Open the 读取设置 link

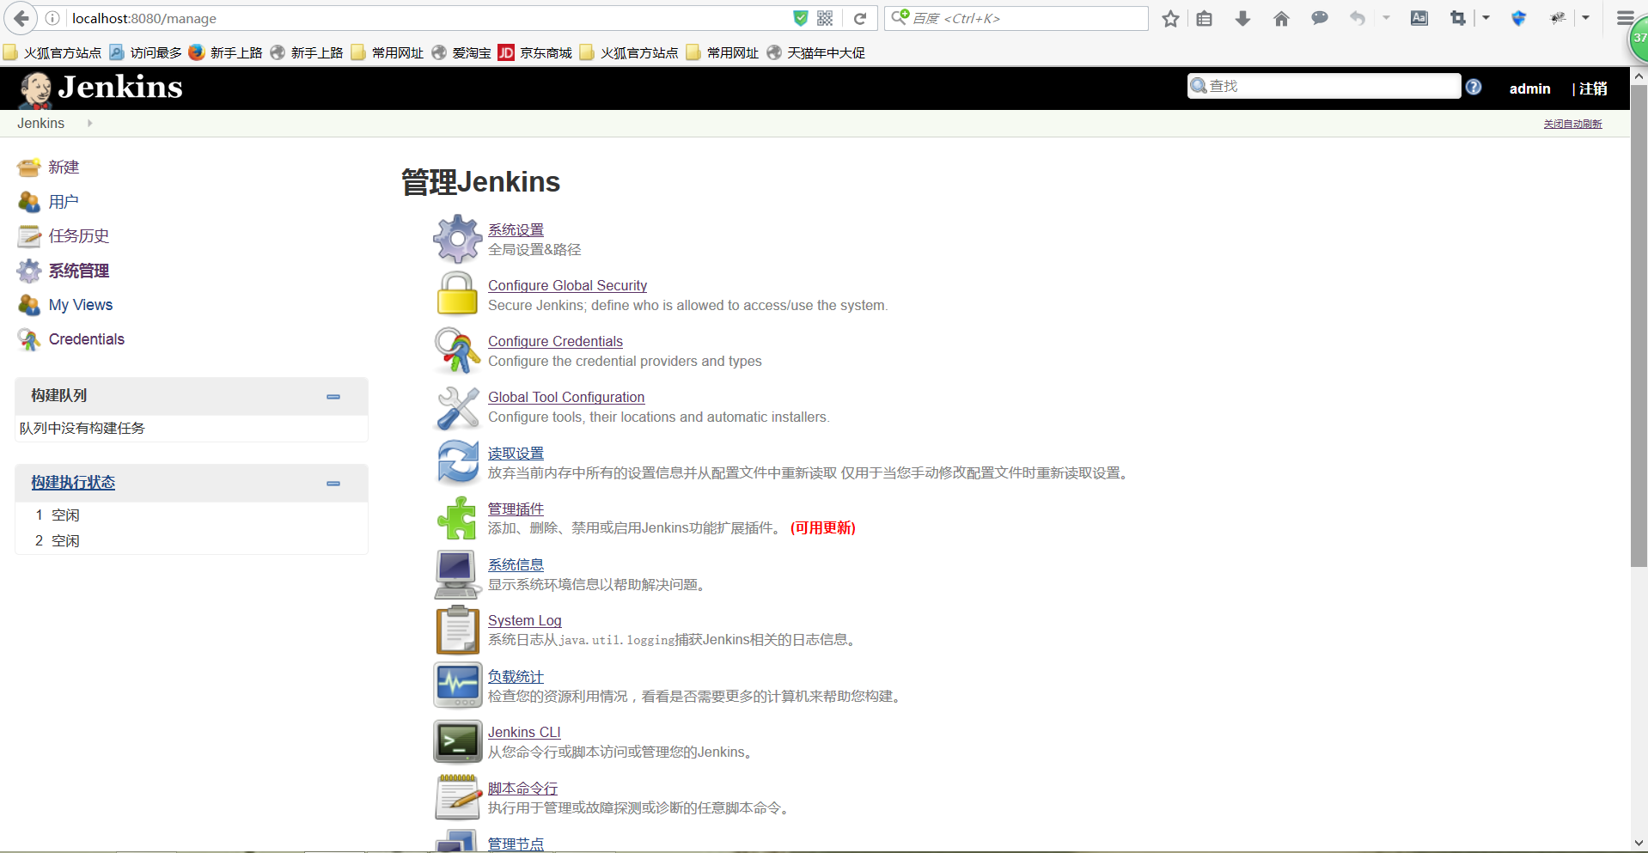516,454
